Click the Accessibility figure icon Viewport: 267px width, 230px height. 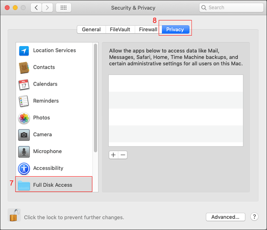point(24,169)
